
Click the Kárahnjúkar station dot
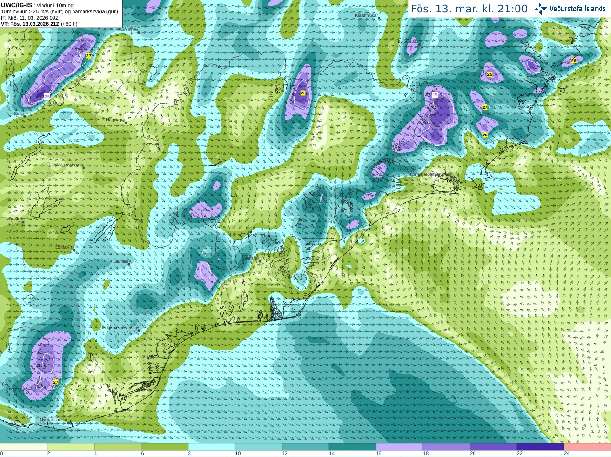(379, 18)
